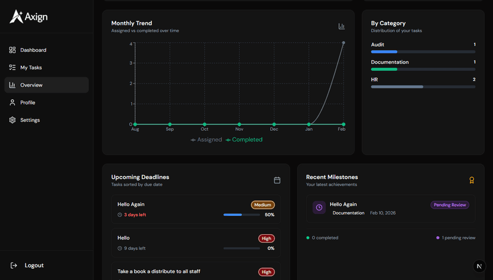Click the Feb data point on Assigned line

click(344, 43)
